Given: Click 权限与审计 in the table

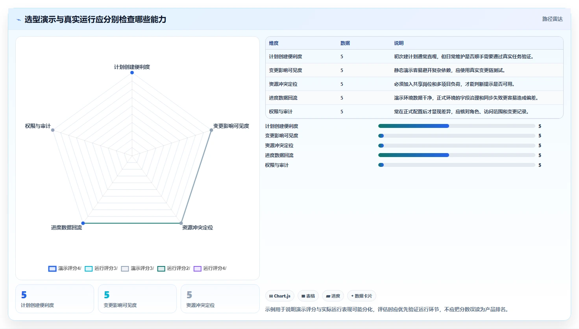Looking at the screenshot, I should 281,112.
